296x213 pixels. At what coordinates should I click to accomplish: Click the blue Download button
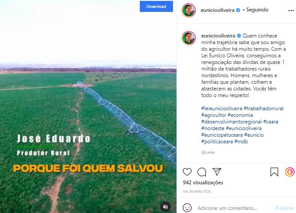pyautogui.click(x=156, y=7)
